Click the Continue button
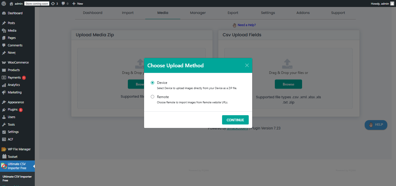 [235, 120]
